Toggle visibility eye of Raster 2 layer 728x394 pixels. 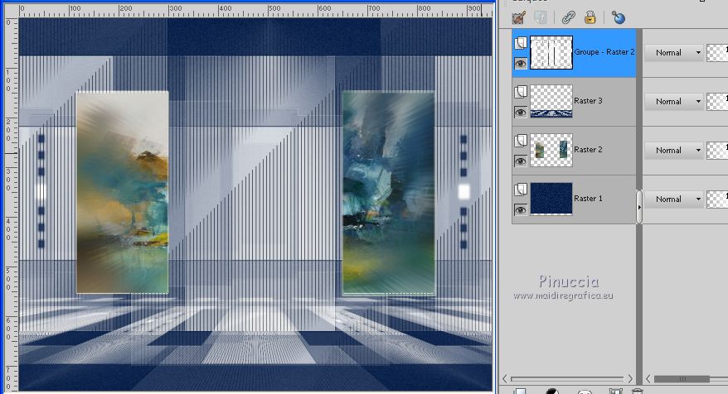pos(521,161)
